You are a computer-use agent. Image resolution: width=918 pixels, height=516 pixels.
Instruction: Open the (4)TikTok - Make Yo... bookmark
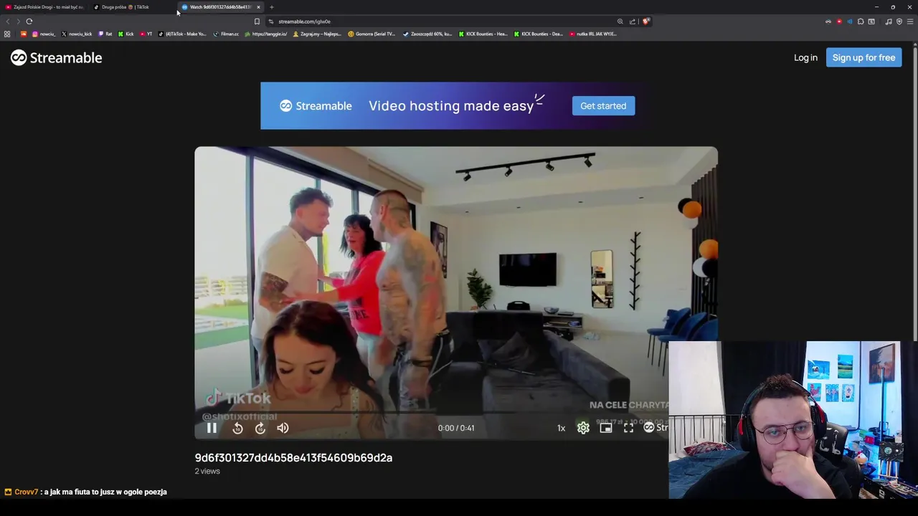(x=183, y=34)
